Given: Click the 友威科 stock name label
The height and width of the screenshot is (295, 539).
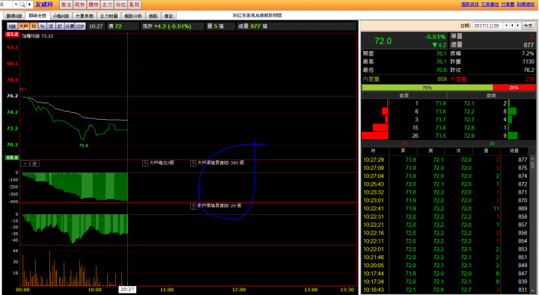Looking at the screenshot, I should coord(44,4).
